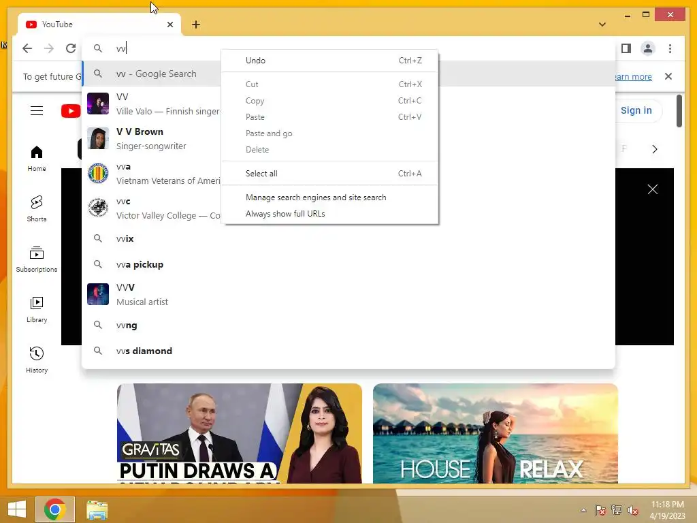
Task: Choose Copy in context menu
Action: coord(330,101)
